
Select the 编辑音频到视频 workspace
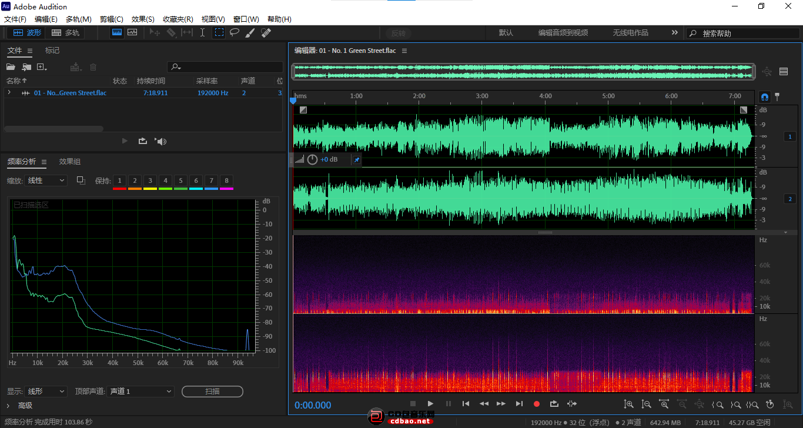pyautogui.click(x=563, y=33)
